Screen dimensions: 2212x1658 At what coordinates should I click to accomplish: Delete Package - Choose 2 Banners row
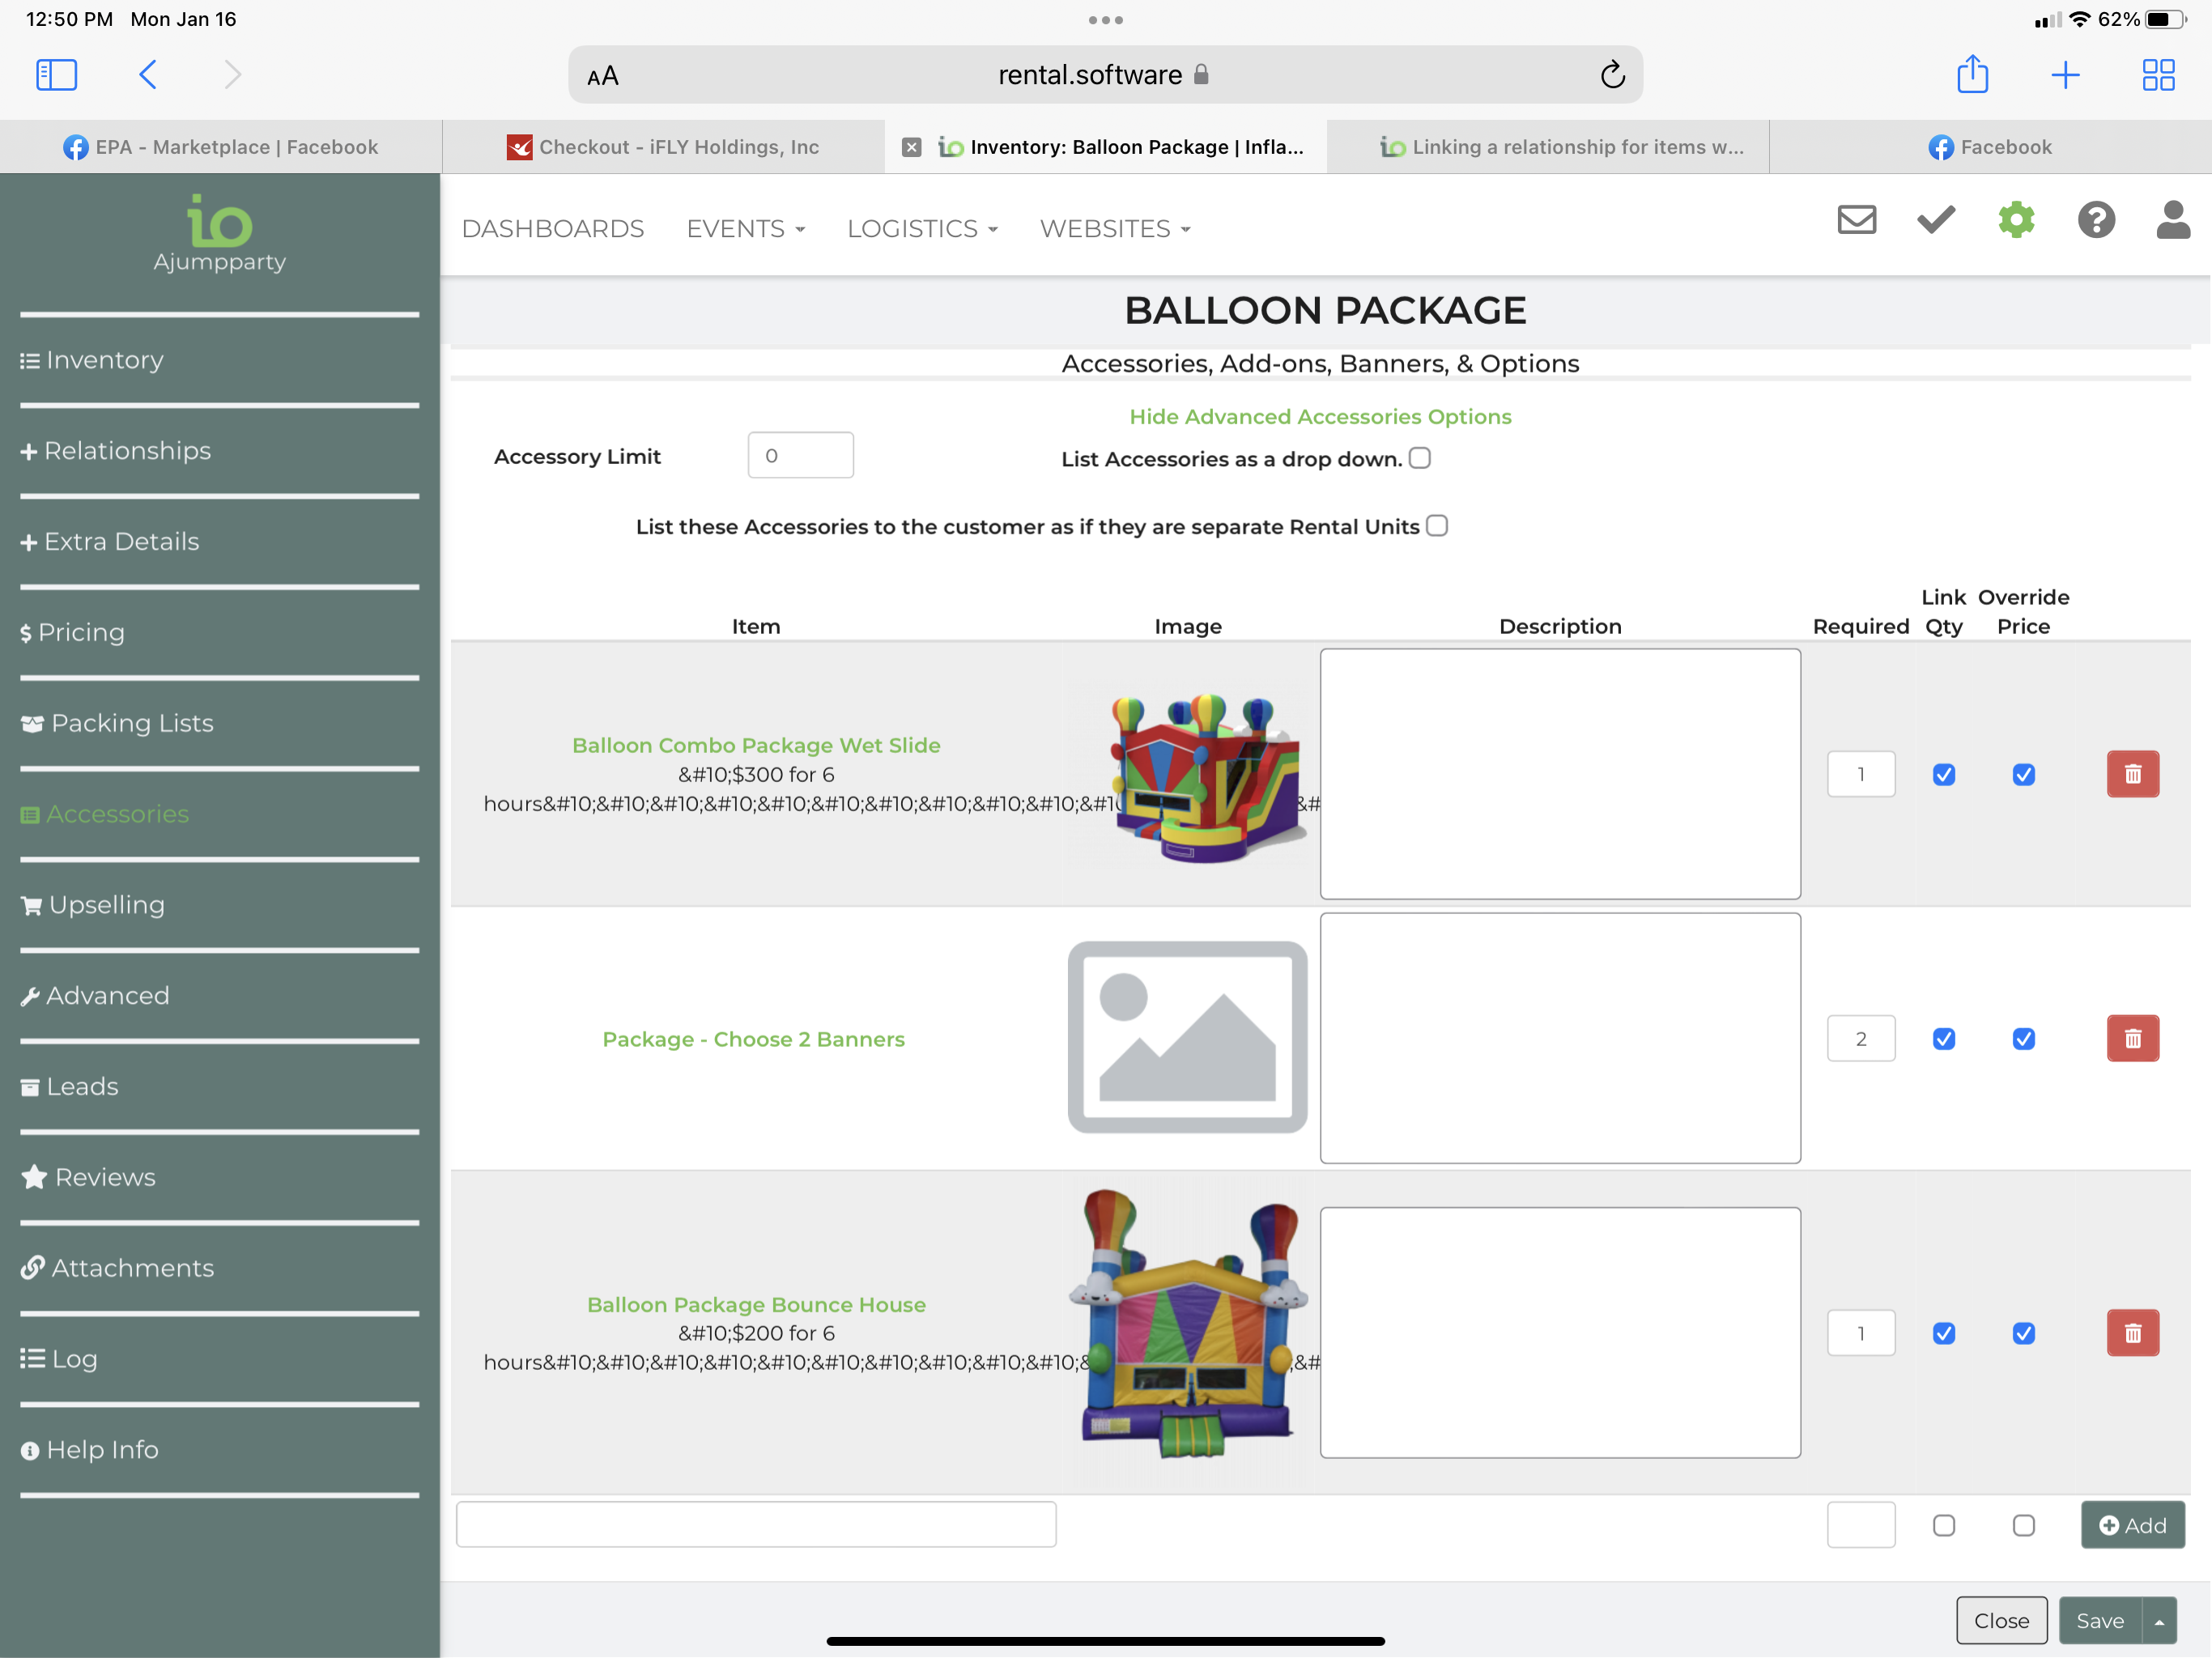tap(2132, 1038)
